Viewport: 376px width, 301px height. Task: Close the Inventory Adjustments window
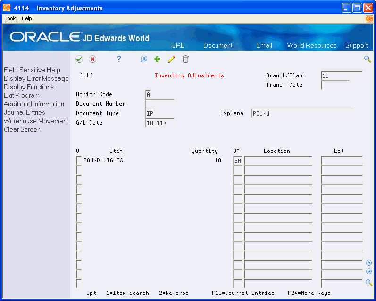(368, 8)
